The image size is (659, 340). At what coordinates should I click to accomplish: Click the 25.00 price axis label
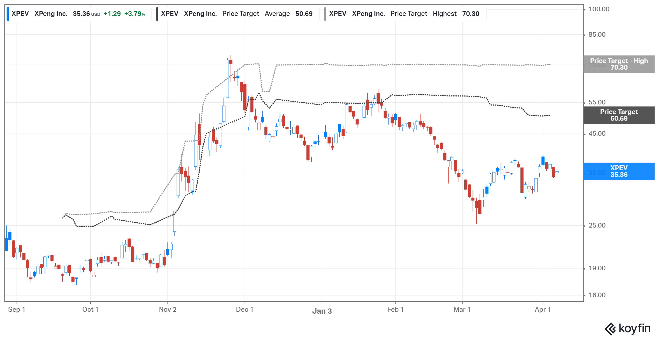pyautogui.click(x=597, y=225)
